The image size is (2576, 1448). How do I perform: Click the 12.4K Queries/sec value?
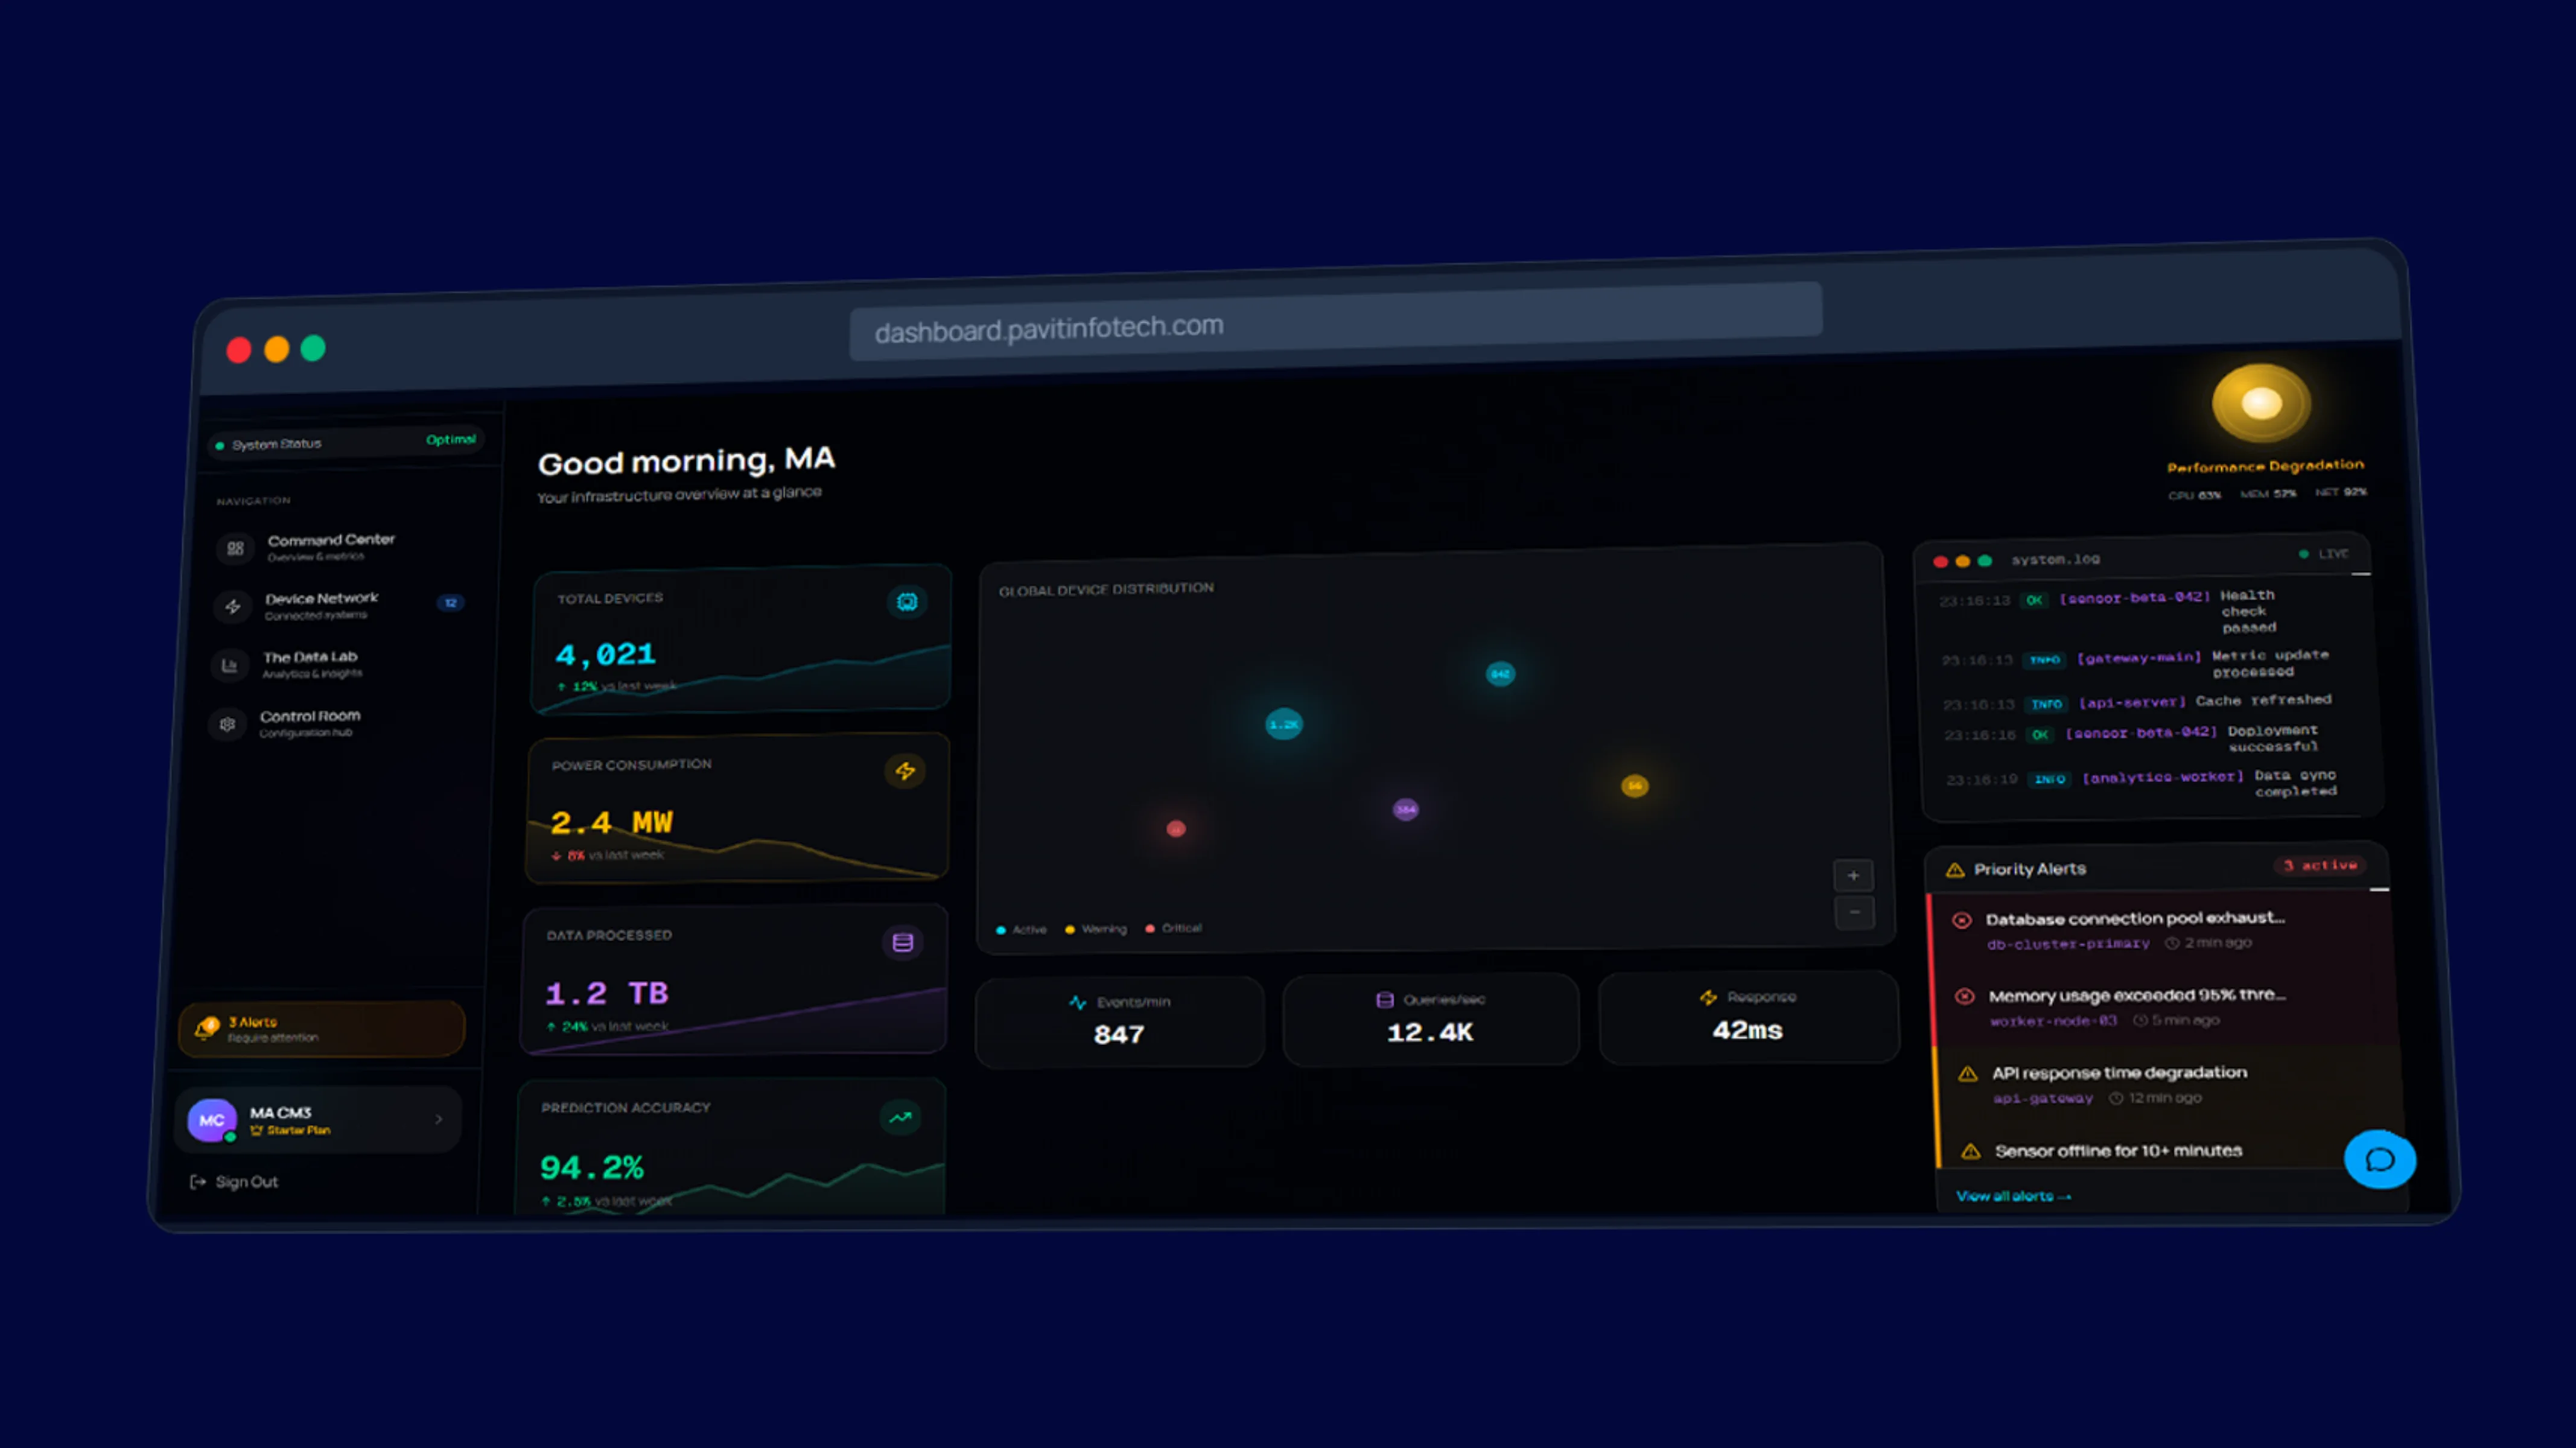point(1430,1032)
